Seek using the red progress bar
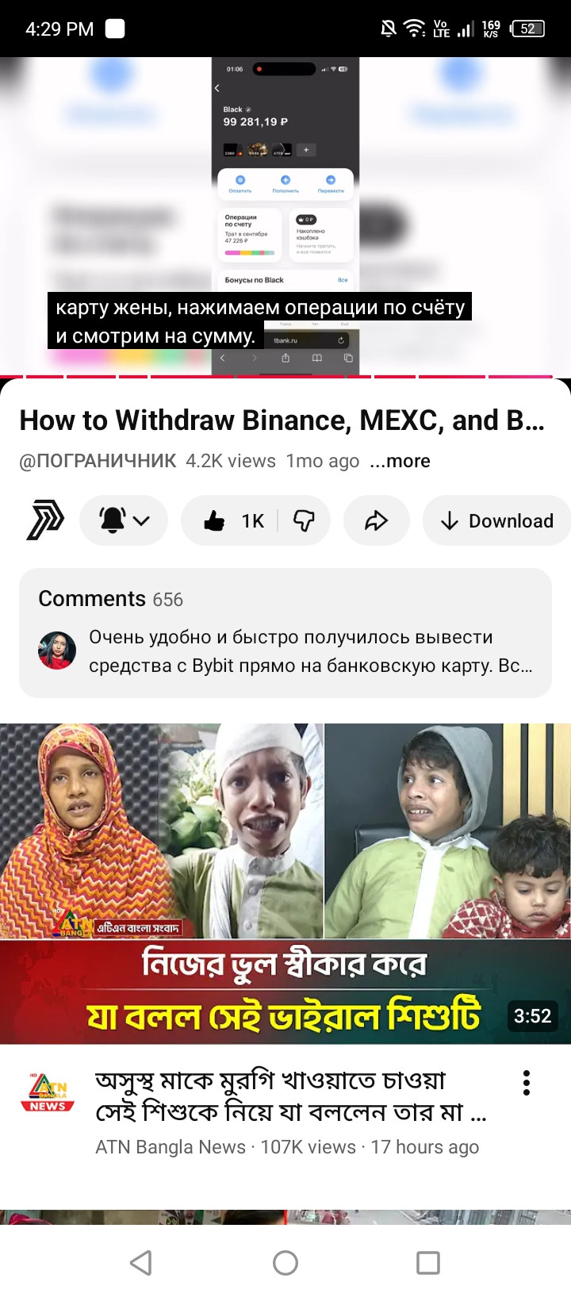This screenshot has width=571, height=1301. click(285, 376)
